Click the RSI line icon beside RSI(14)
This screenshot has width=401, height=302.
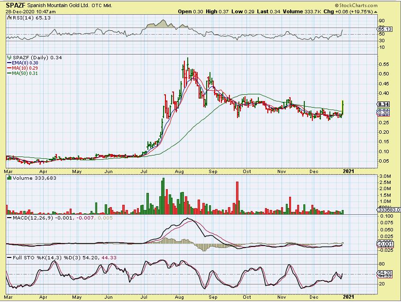tap(9, 18)
